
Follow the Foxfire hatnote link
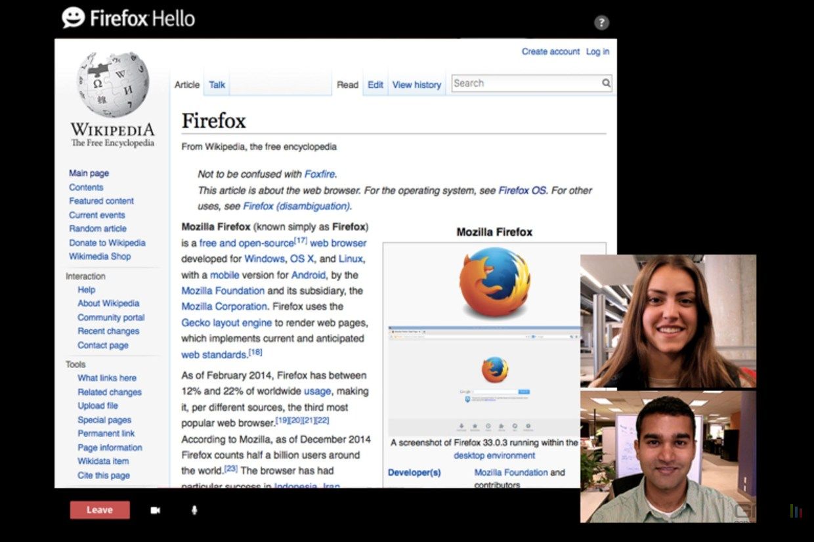(320, 175)
